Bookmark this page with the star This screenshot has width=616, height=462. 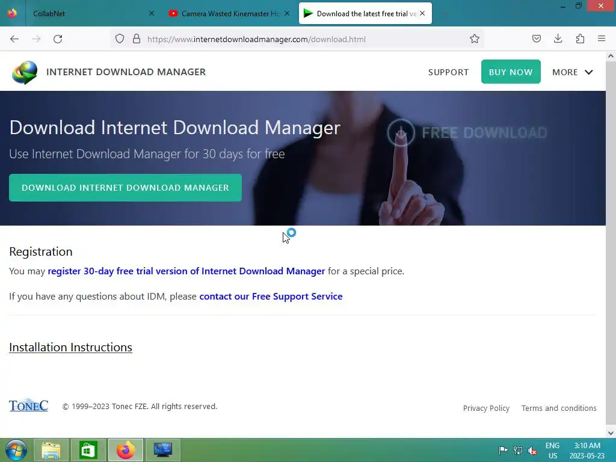click(x=475, y=38)
